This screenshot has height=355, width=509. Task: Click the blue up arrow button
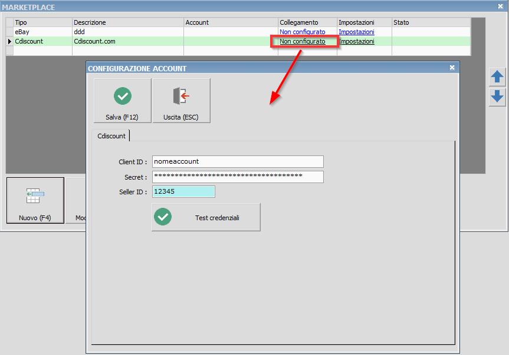pyautogui.click(x=497, y=77)
